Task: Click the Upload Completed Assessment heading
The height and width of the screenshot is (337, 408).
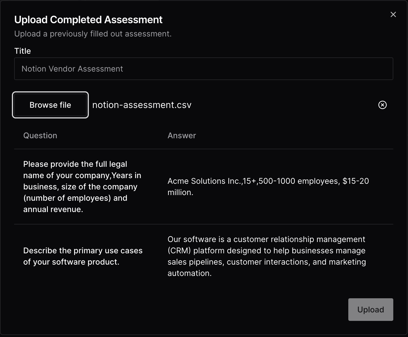Action: (x=88, y=20)
